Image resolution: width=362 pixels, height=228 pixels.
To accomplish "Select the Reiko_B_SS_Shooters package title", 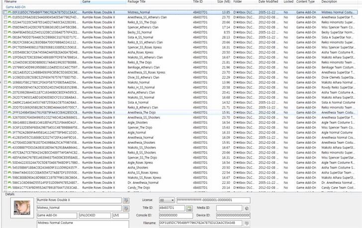I will pos(142,153).
